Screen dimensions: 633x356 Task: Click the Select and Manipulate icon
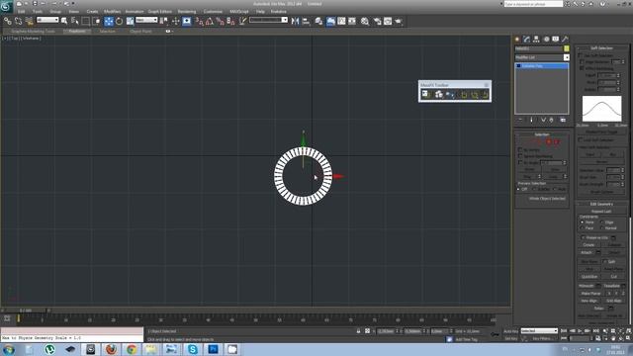click(x=175, y=21)
